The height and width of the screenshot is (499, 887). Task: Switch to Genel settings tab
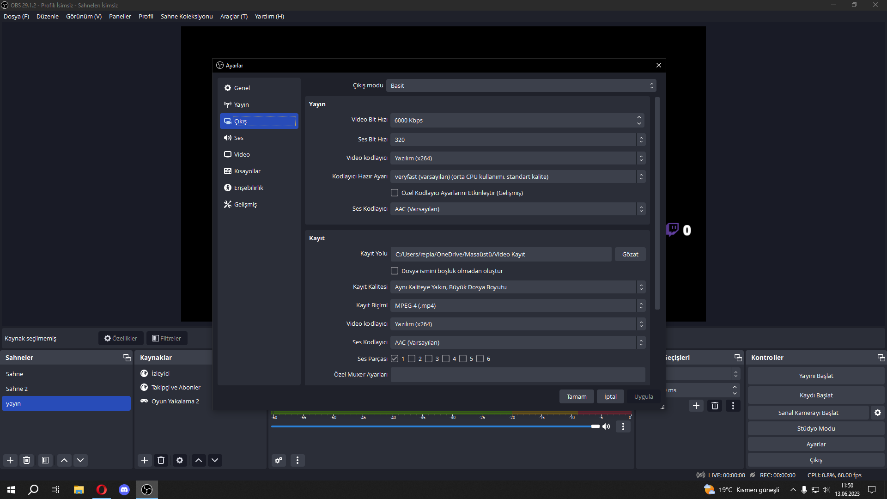(259, 88)
